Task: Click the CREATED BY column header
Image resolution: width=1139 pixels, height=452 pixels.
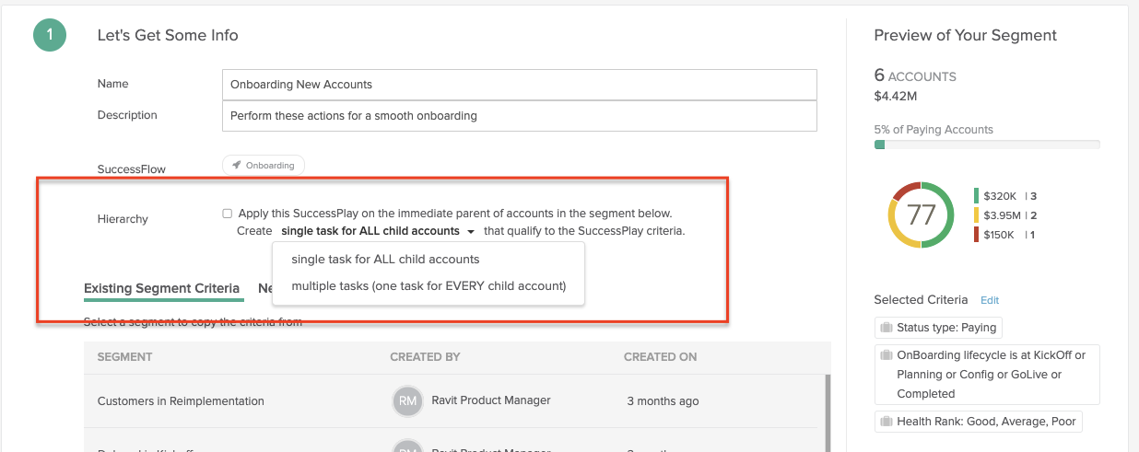Action: tap(425, 357)
